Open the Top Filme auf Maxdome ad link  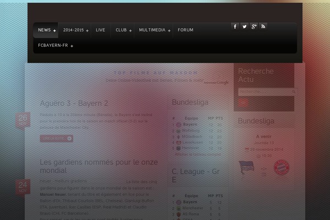[155, 73]
